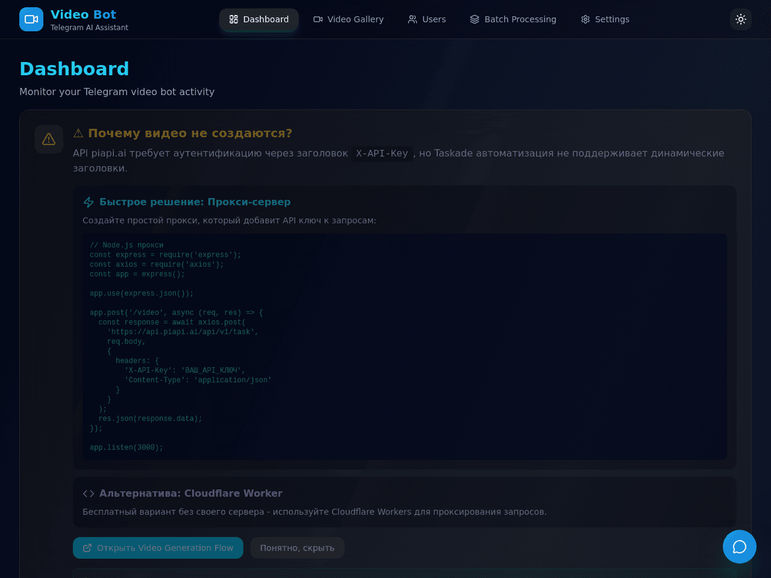Click the const axios = require('axios'); line
This screenshot has height=578, width=771.
coord(157,265)
